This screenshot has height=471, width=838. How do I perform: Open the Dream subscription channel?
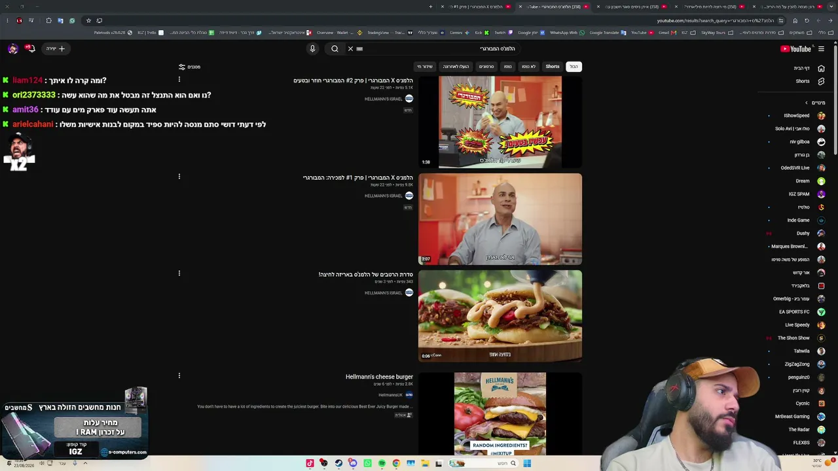pyautogui.click(x=796, y=181)
